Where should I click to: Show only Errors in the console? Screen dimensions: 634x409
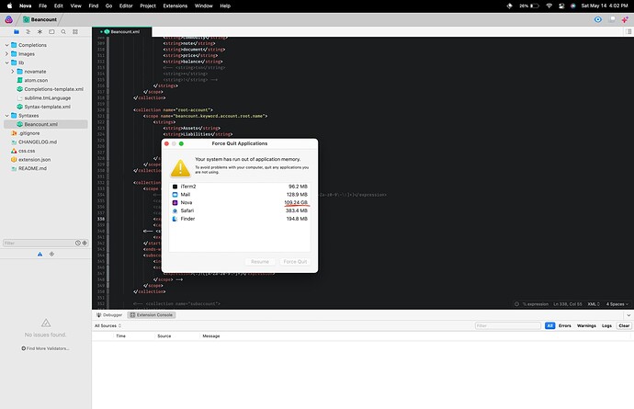pos(565,325)
